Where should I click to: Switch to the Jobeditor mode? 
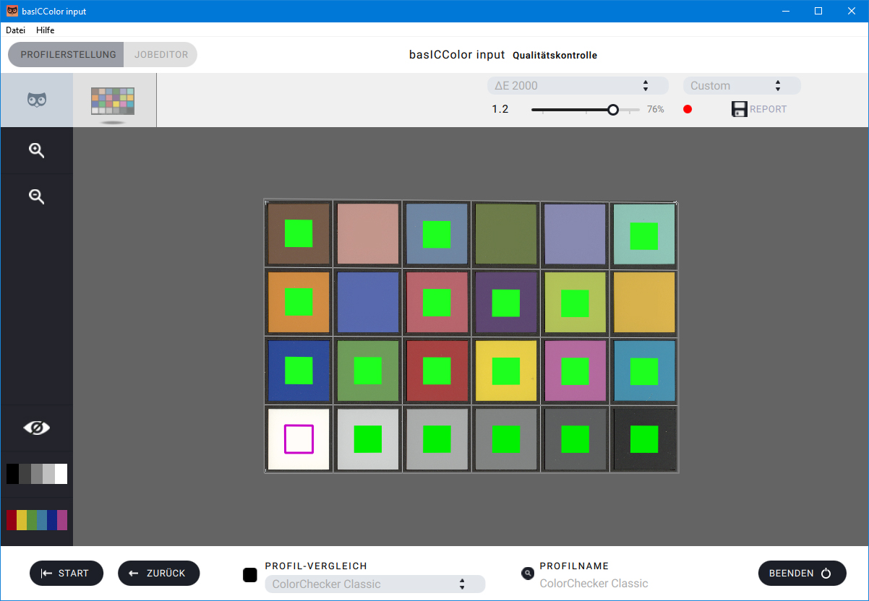[x=161, y=55]
